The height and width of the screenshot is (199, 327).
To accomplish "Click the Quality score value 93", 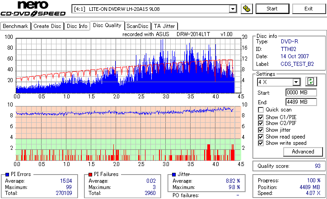I will [318, 166].
